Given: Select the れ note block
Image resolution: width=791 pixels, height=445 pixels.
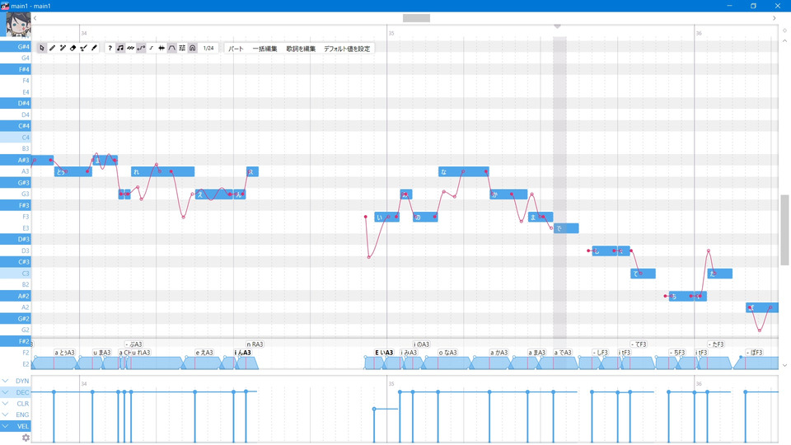Looking at the screenshot, I should (162, 171).
